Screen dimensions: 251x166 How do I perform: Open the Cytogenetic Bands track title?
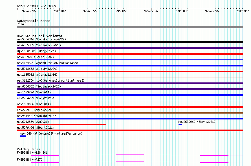(34, 21)
